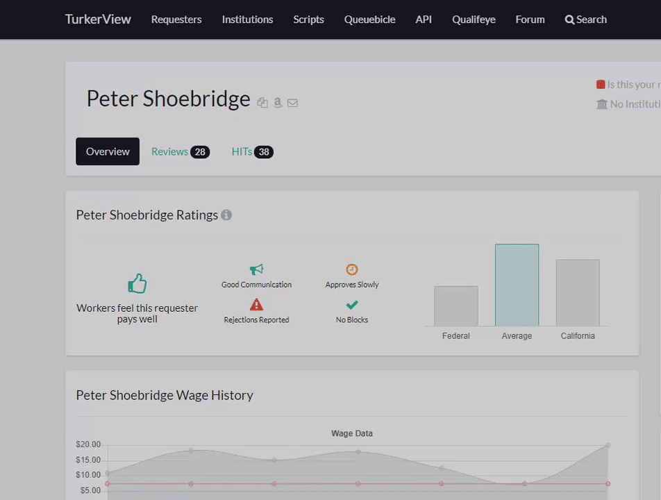The width and height of the screenshot is (661, 500).
Task: Click the 'Approves Slowly' label
Action: [x=352, y=285]
